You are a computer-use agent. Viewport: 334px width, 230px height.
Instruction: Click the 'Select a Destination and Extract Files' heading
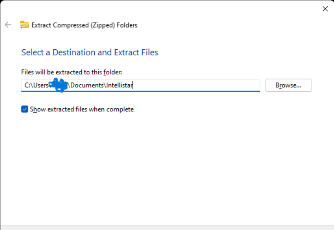click(90, 52)
